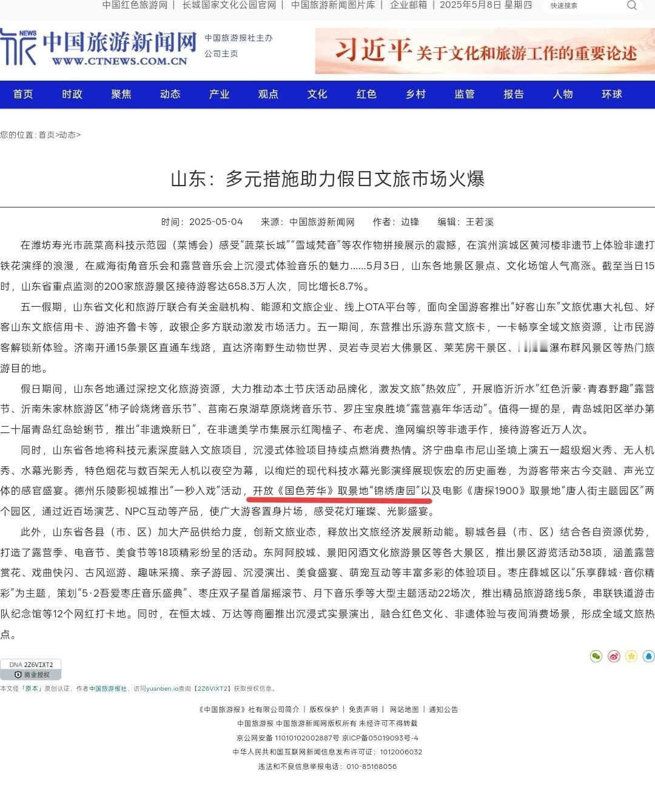This screenshot has width=655, height=795.
Task: Open 中国旅游新闻图片库 top link
Action: point(333,5)
